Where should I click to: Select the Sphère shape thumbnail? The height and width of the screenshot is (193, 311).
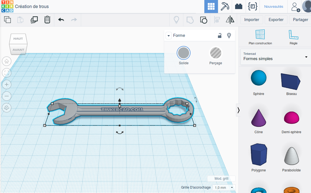[x=258, y=78]
